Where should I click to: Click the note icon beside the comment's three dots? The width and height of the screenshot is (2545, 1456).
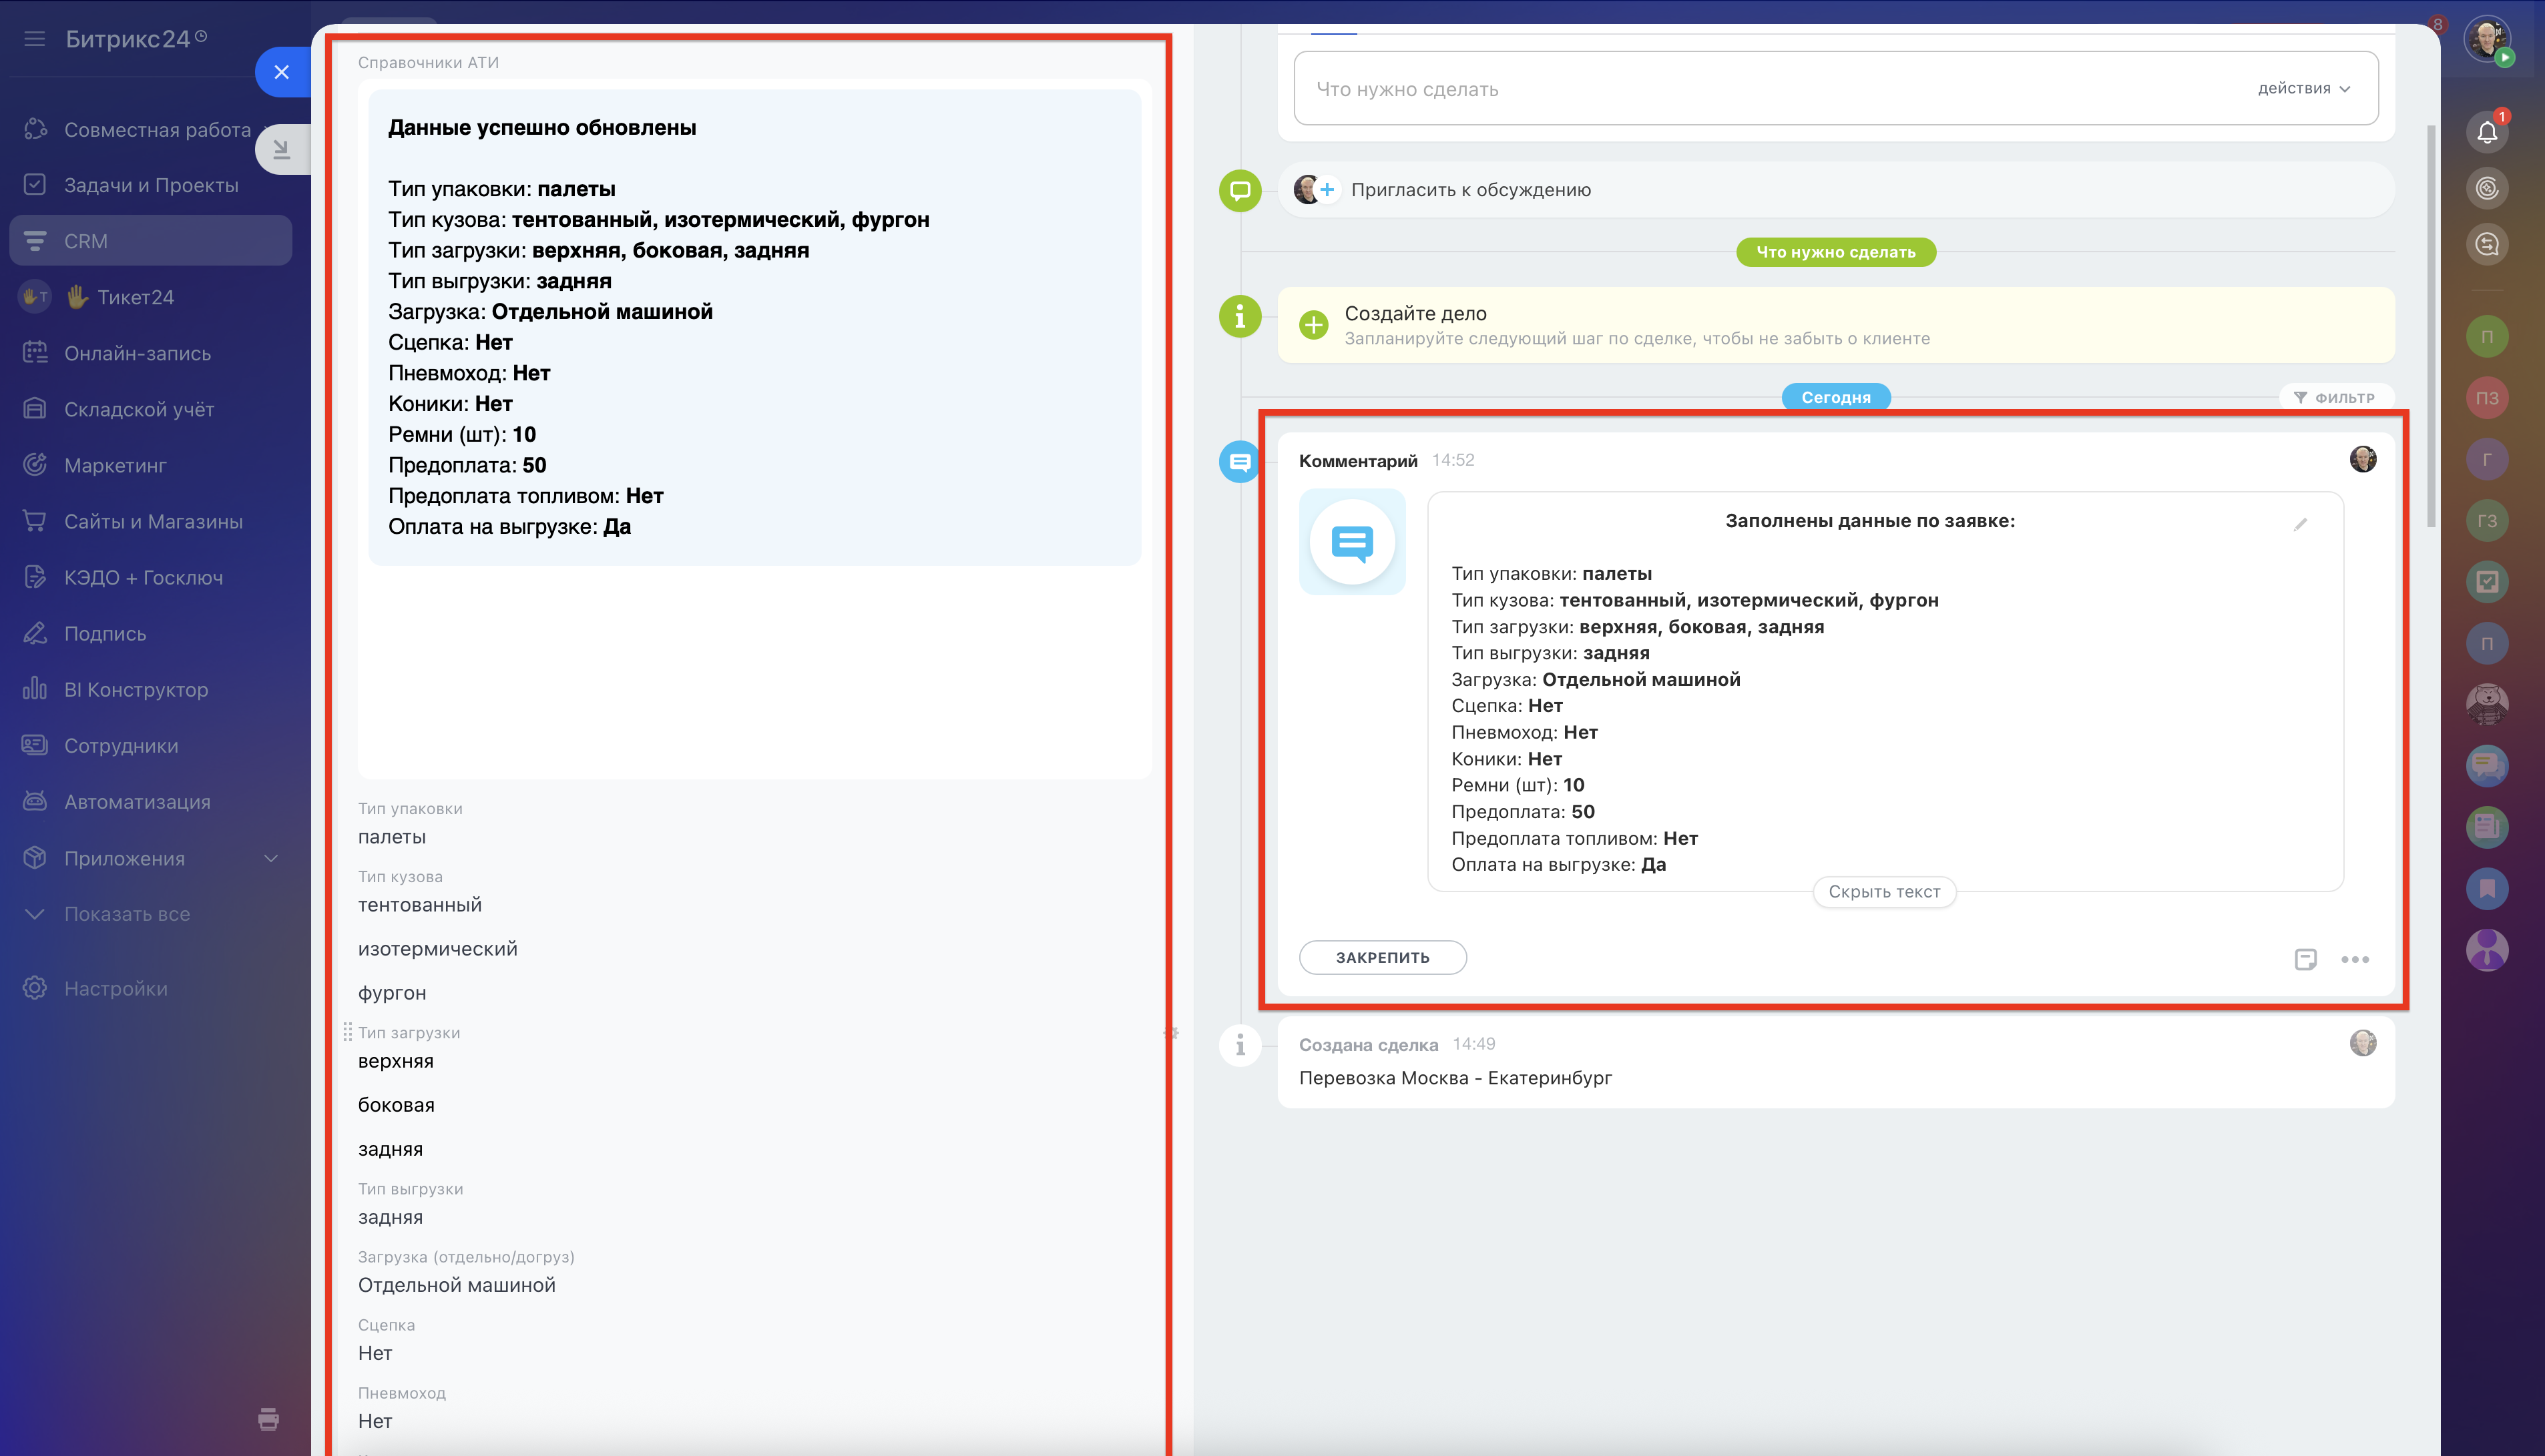tap(2305, 959)
